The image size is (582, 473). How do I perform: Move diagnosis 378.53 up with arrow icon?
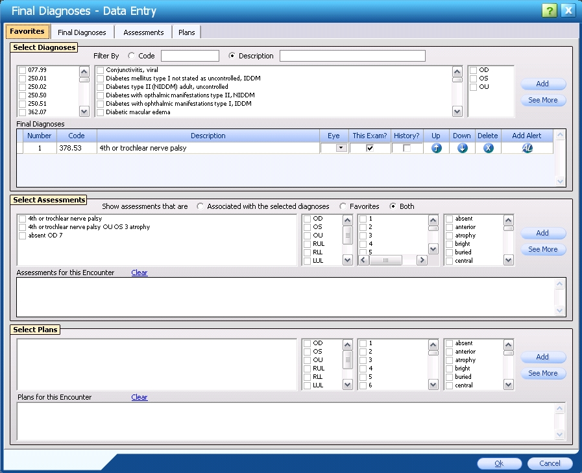[436, 148]
